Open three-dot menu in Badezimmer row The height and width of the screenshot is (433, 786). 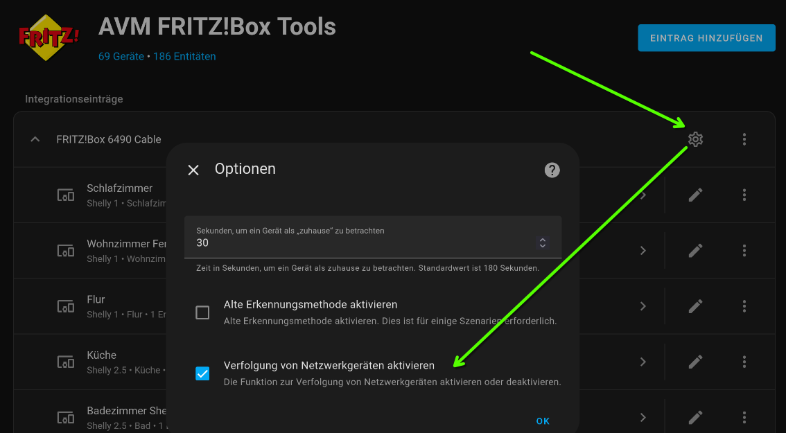click(x=744, y=418)
